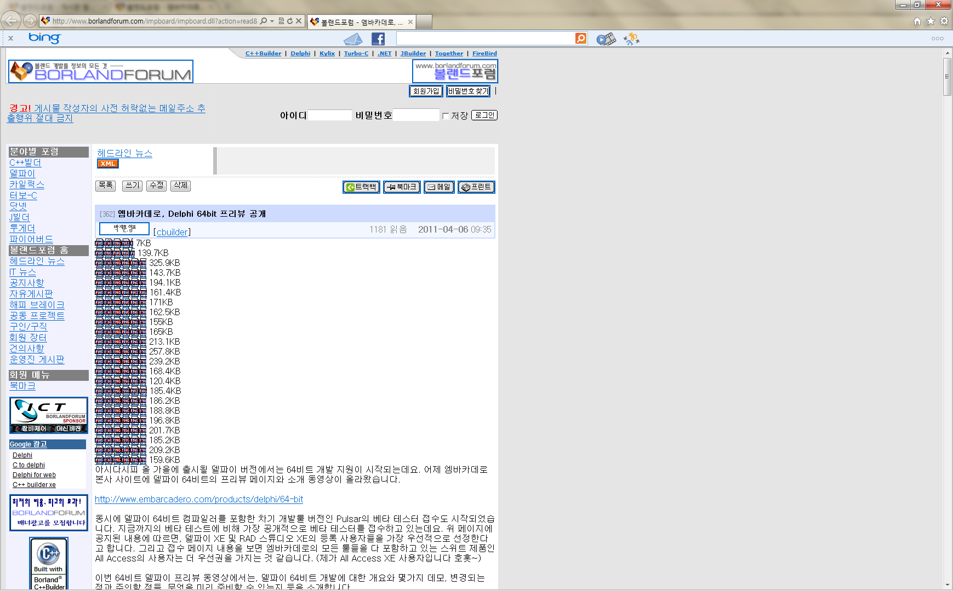Click the orange XML feed badge
Image resolution: width=953 pixels, height=591 pixels.
108,164
